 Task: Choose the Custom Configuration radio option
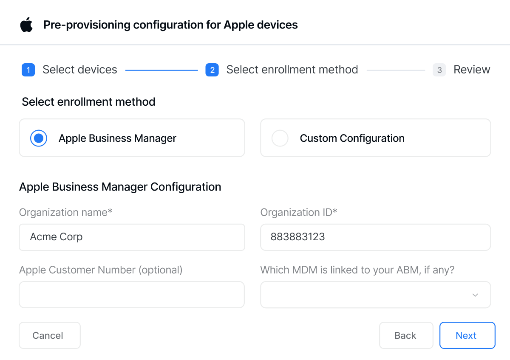(x=280, y=138)
